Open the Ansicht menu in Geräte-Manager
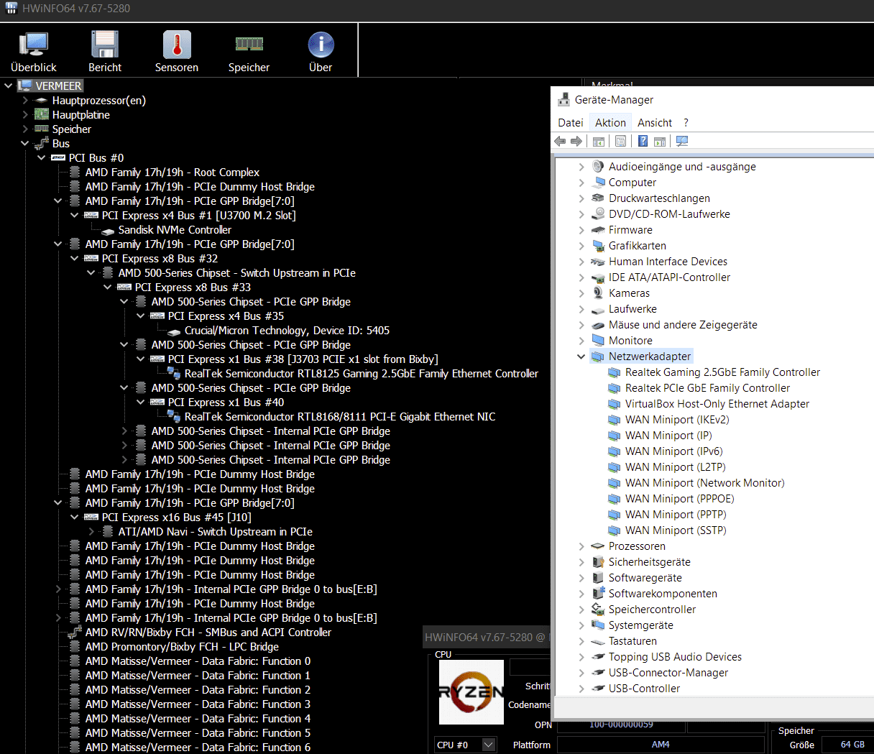874x754 pixels. click(655, 123)
